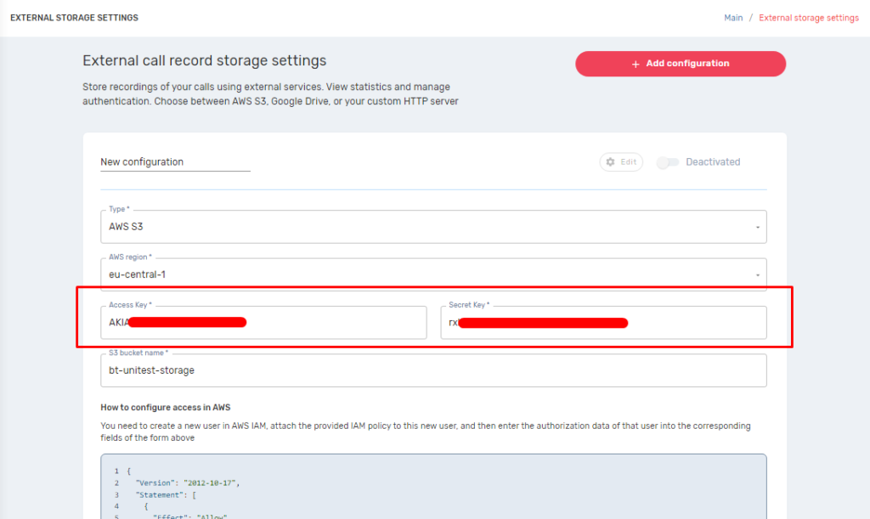This screenshot has width=870, height=519.
Task: Toggle the Deactivated switch on
Action: pos(668,162)
